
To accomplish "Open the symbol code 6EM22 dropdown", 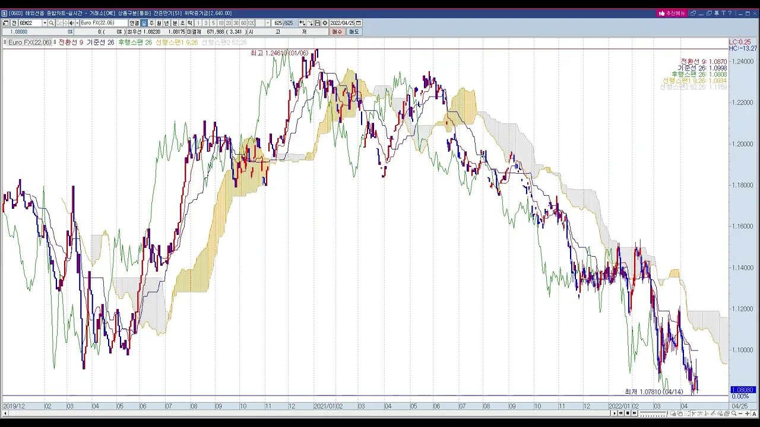I will click(x=45, y=23).
